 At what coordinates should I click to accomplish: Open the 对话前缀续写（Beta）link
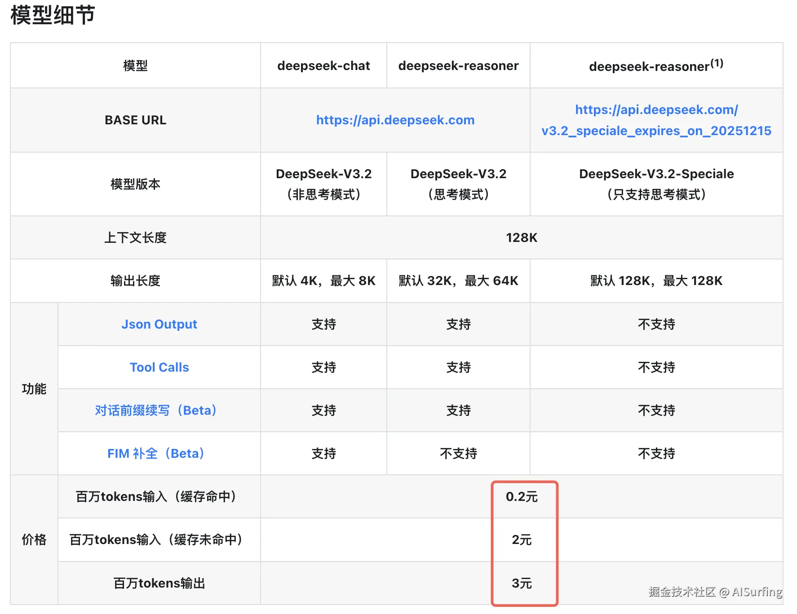(155, 410)
